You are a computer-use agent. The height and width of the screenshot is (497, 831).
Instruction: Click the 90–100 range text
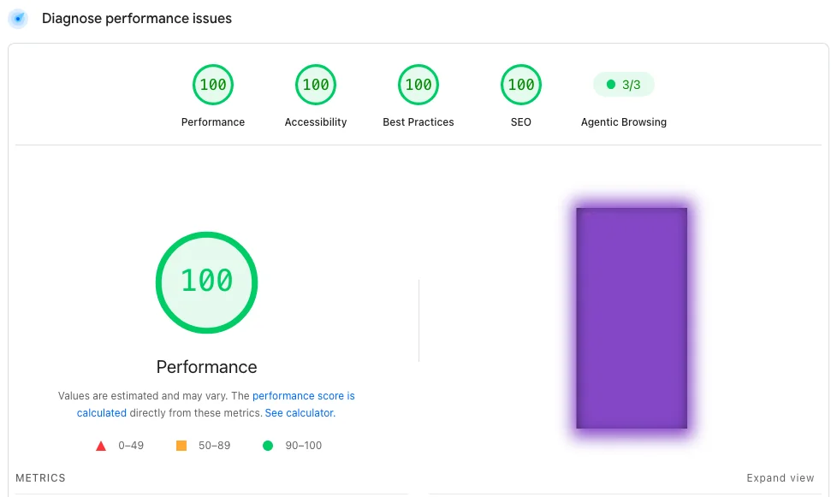pyautogui.click(x=304, y=446)
